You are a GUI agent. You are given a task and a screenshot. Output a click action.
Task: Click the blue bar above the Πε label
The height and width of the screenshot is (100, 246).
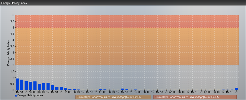30,86
